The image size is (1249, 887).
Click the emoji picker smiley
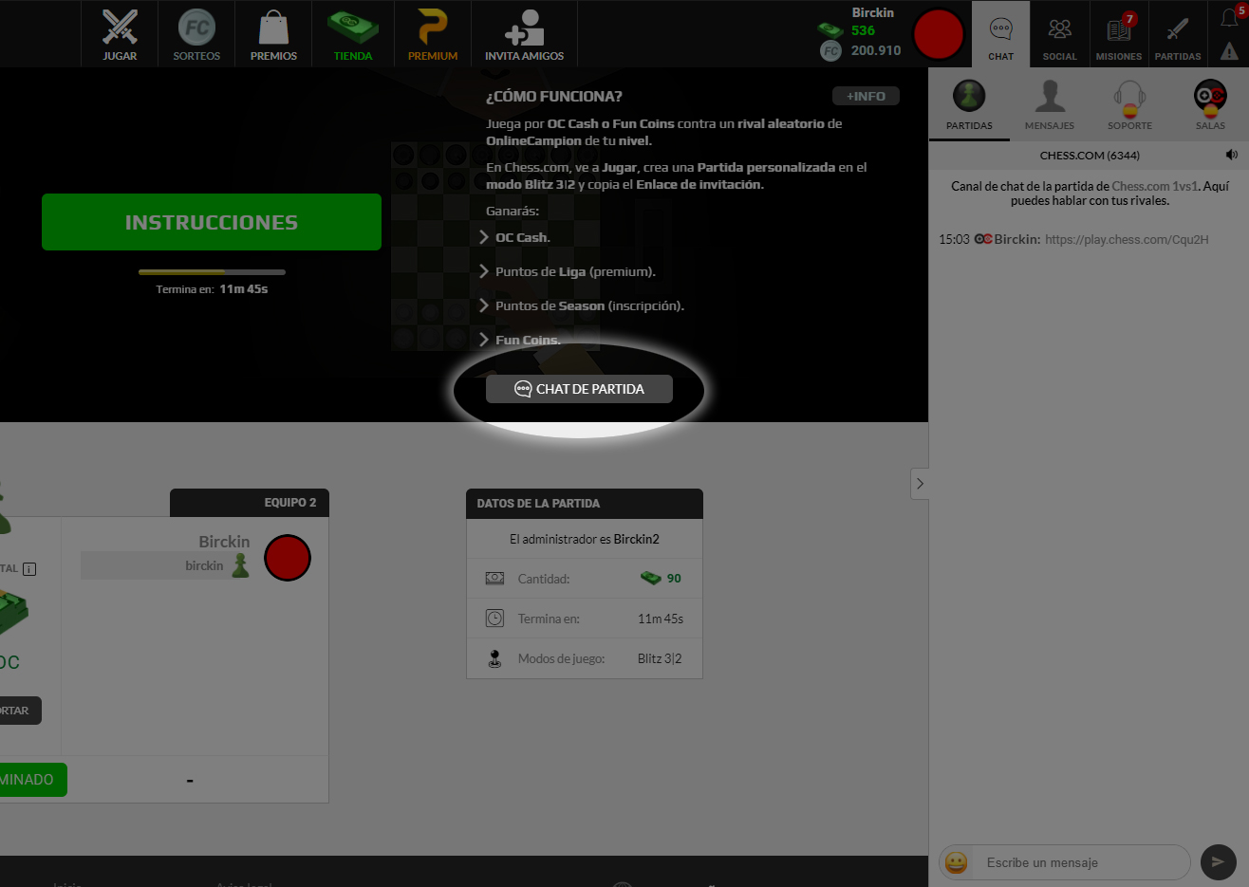957,862
